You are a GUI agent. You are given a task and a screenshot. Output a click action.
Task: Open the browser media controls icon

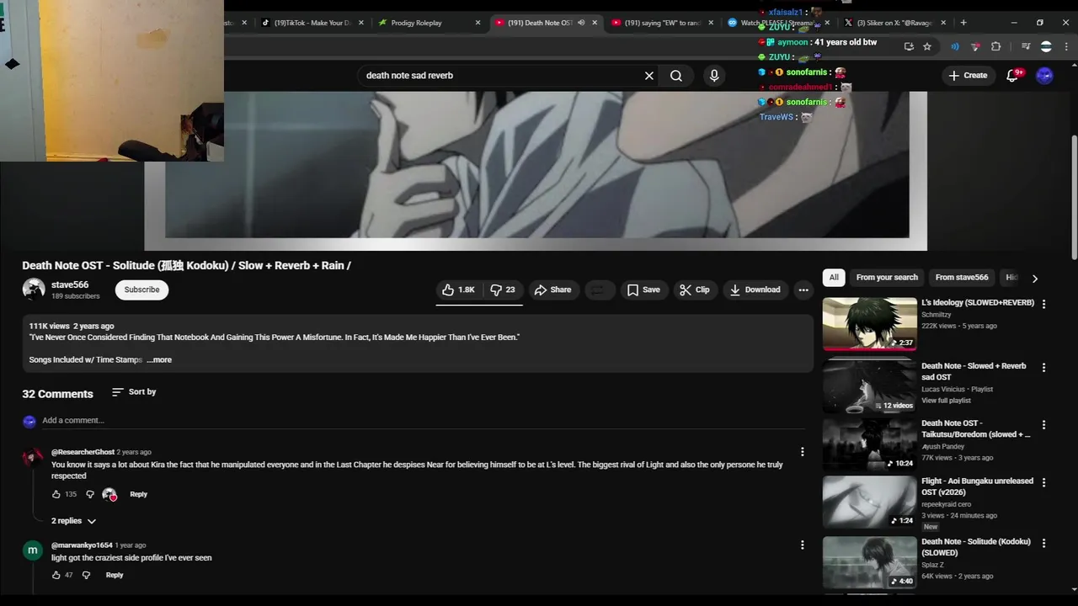pyautogui.click(x=1026, y=46)
